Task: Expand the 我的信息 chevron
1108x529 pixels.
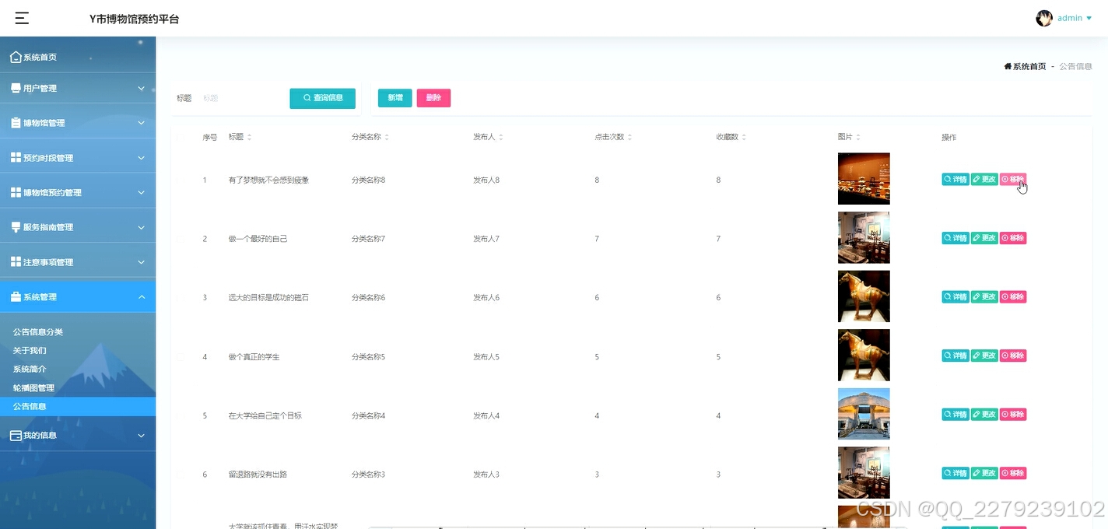Action: click(142, 436)
